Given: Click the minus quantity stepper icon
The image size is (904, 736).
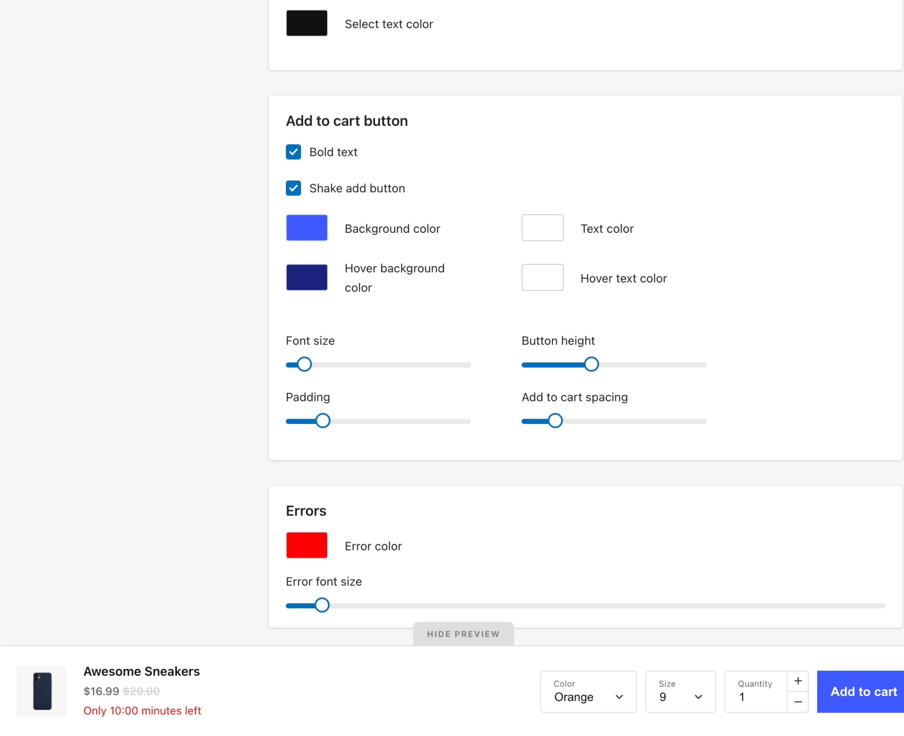Looking at the screenshot, I should (x=798, y=702).
